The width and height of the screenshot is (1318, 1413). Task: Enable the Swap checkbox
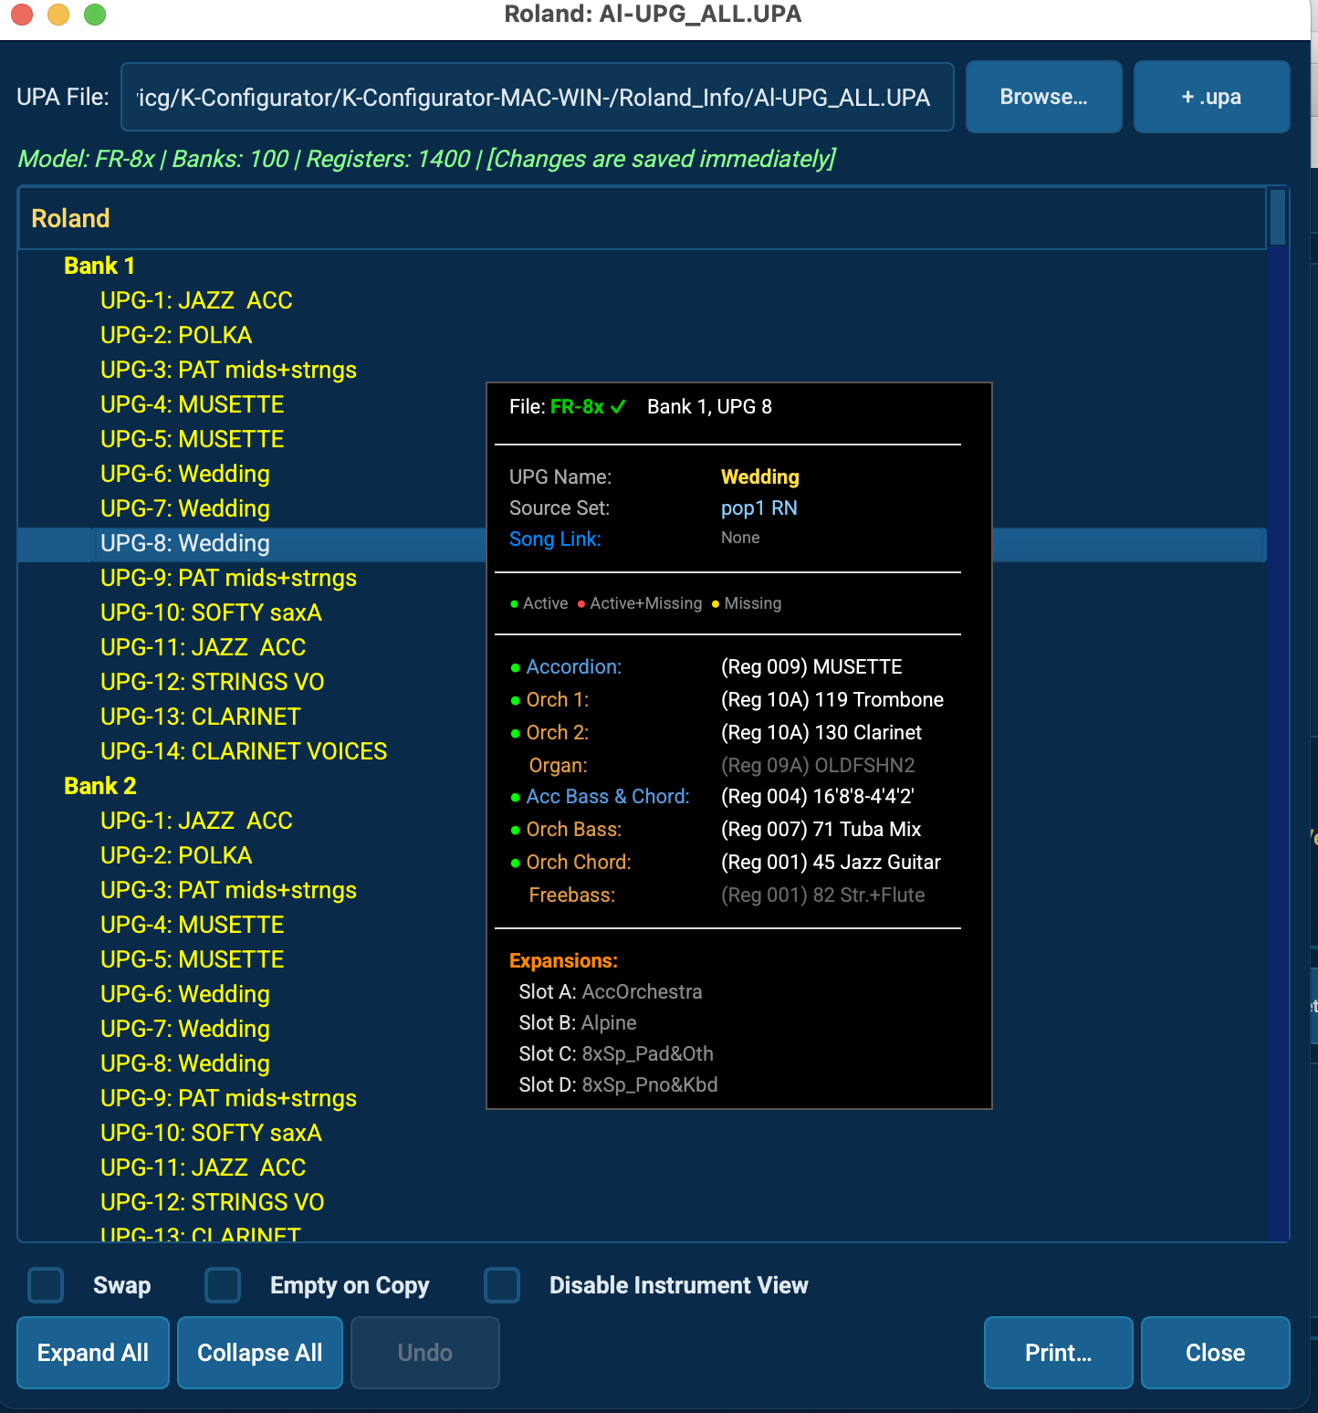46,1285
